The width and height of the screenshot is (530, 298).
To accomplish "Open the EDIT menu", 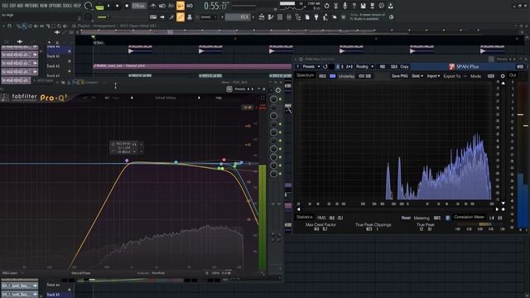I will click(x=12, y=6).
